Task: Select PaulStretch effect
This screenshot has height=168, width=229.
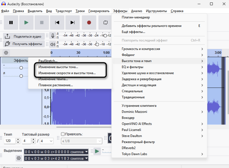Action: pos(70,61)
